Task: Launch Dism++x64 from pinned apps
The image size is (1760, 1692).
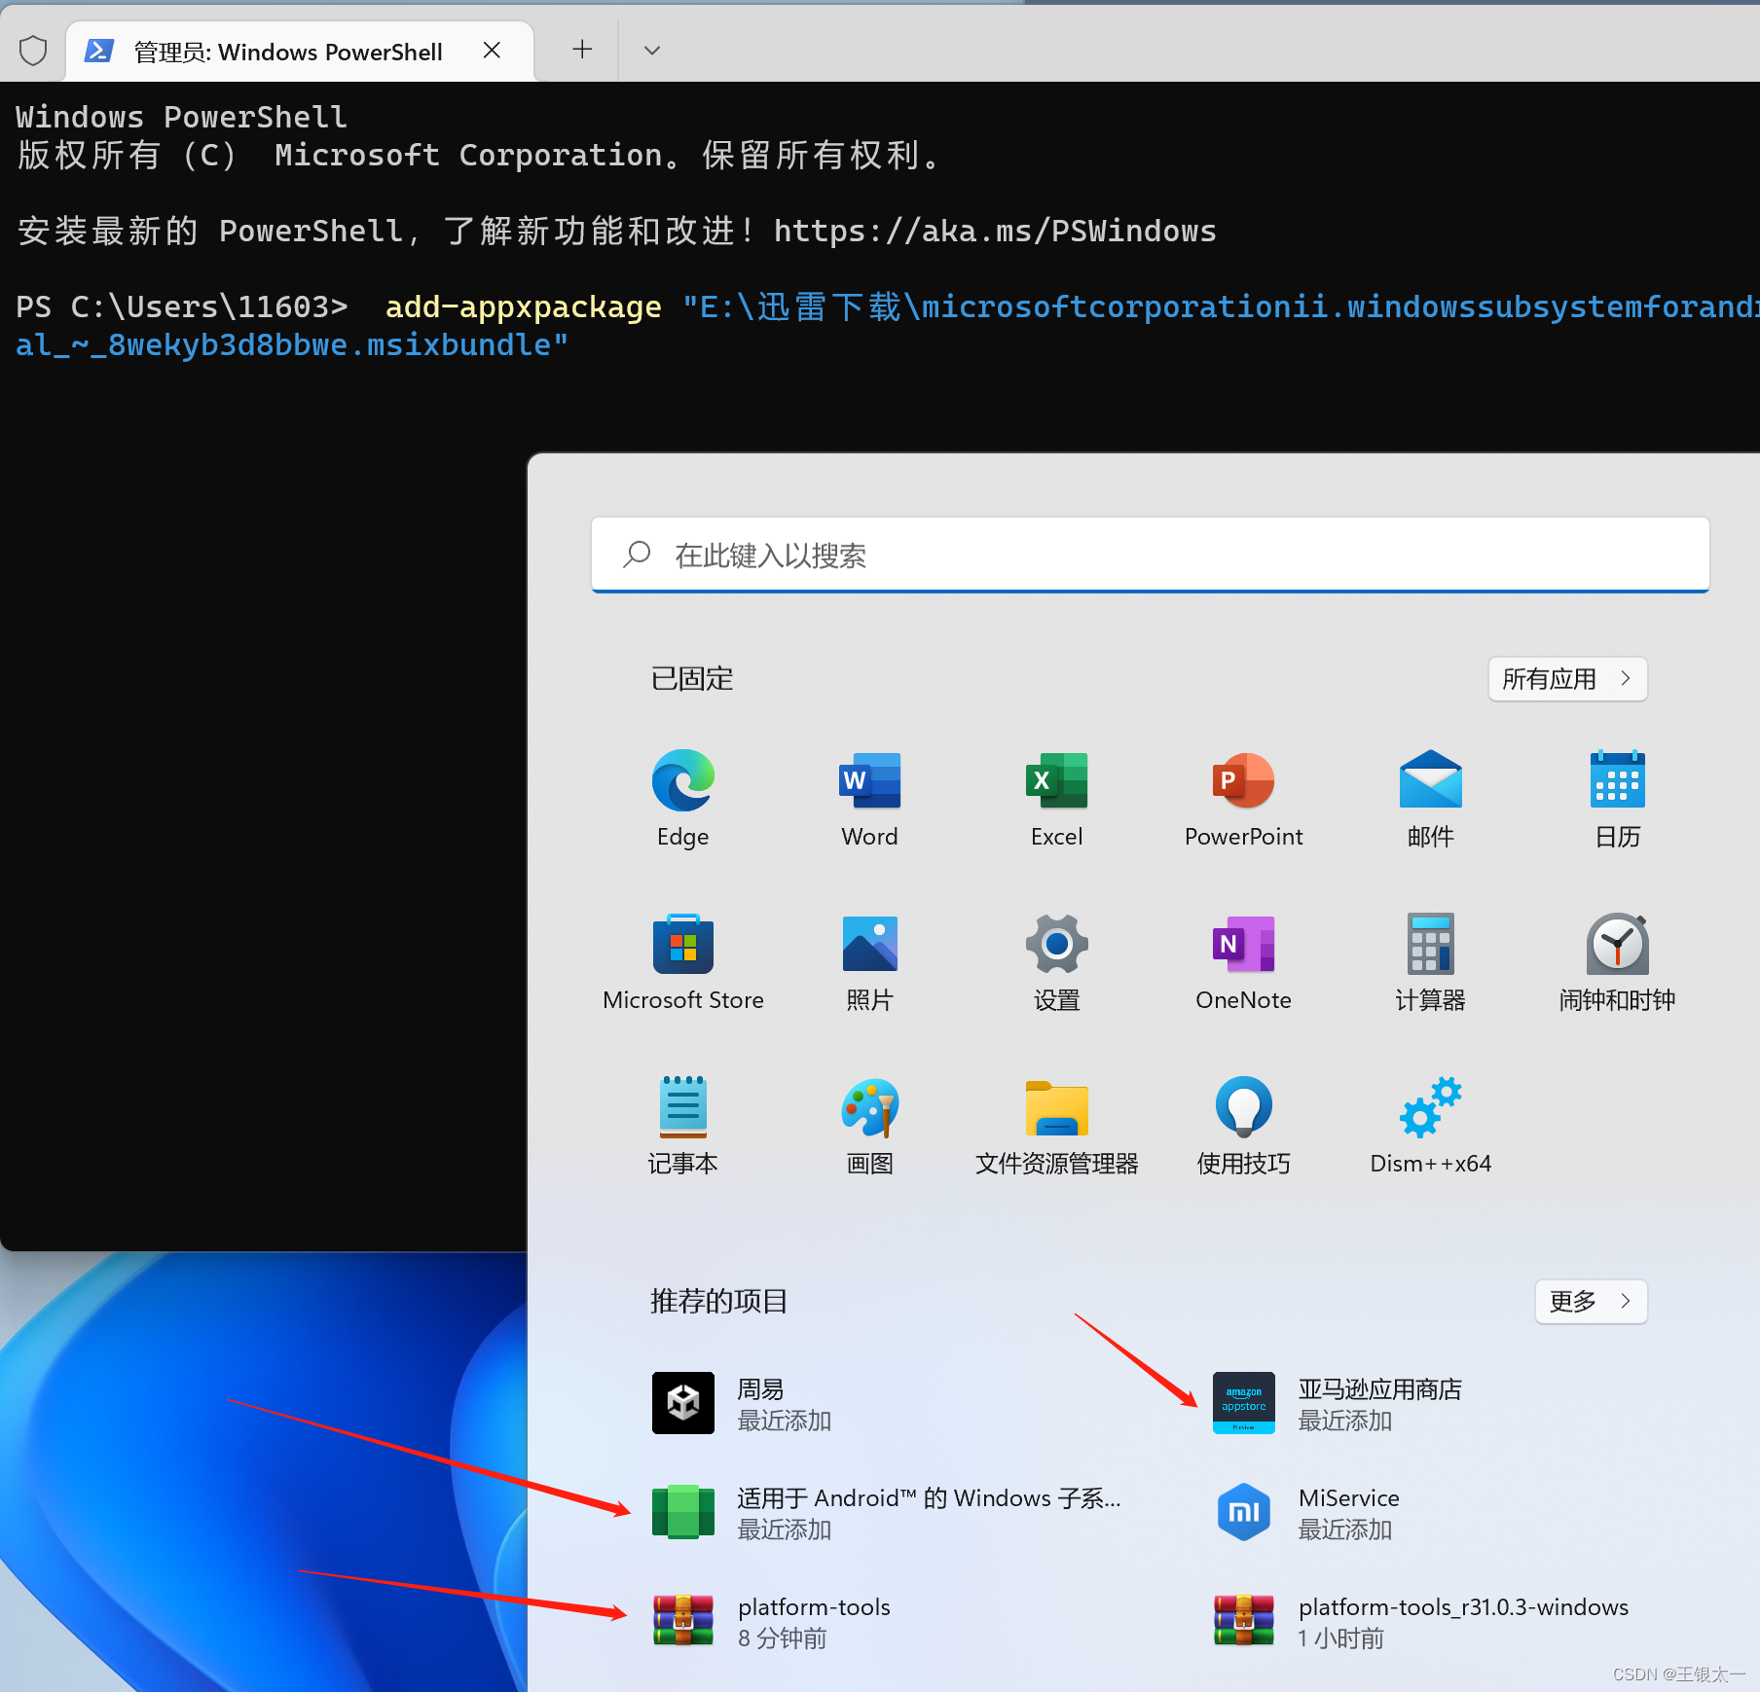Action: click(1430, 1125)
